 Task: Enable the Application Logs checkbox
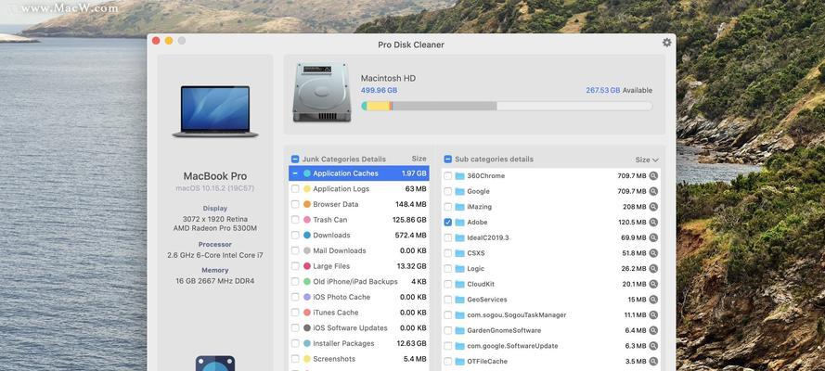pos(295,188)
